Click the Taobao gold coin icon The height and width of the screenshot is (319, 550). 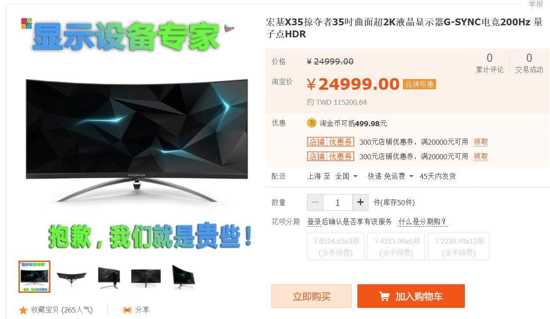312,123
